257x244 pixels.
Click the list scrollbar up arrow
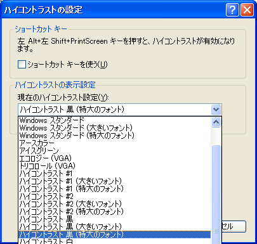coord(216,122)
